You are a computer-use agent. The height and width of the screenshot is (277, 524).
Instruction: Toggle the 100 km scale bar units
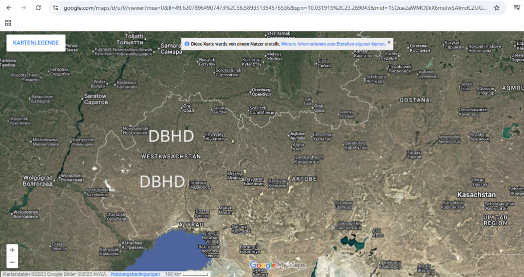(186, 274)
